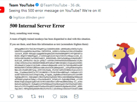Retweet using the arrows icon
The width and height of the screenshot is (137, 102).
[33, 97]
